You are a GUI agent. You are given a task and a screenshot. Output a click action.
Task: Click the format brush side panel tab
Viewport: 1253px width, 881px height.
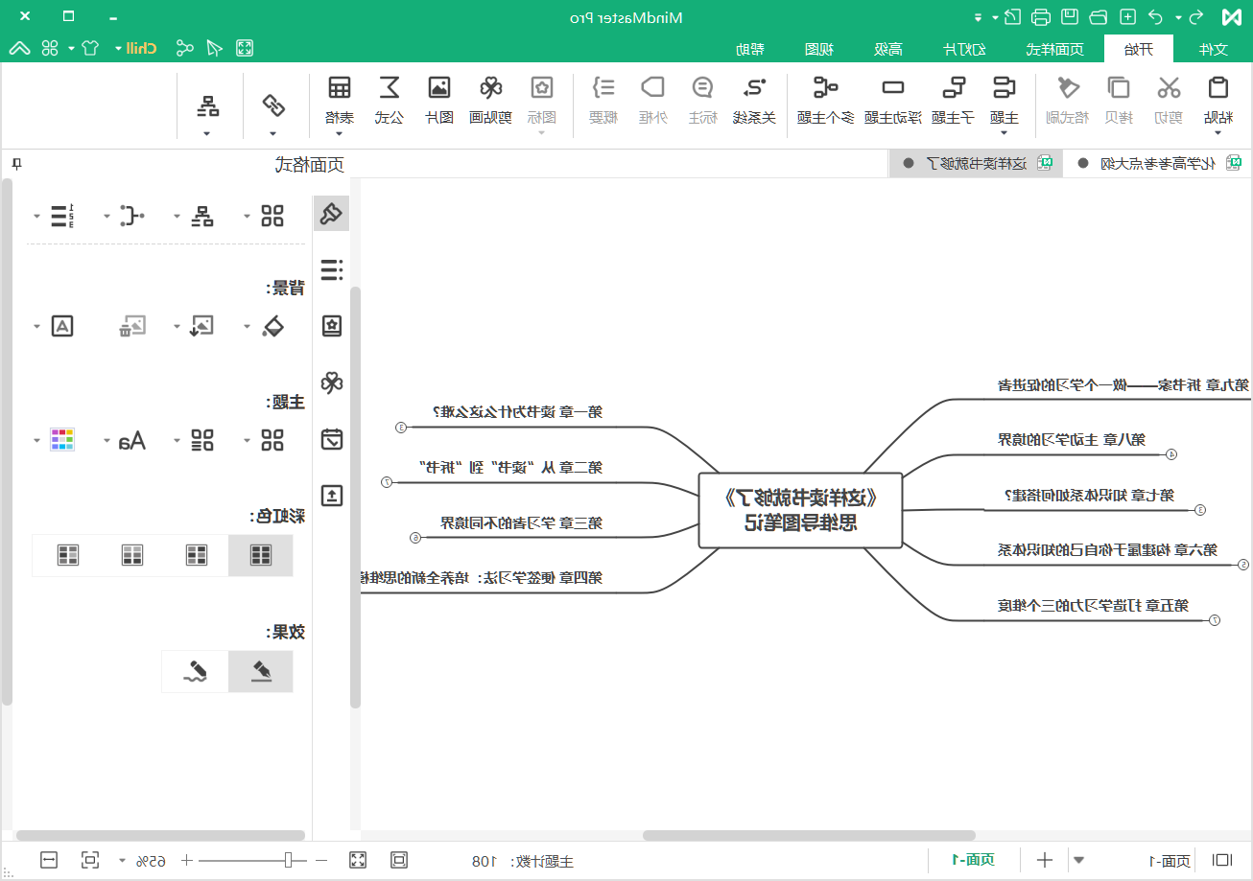point(332,213)
